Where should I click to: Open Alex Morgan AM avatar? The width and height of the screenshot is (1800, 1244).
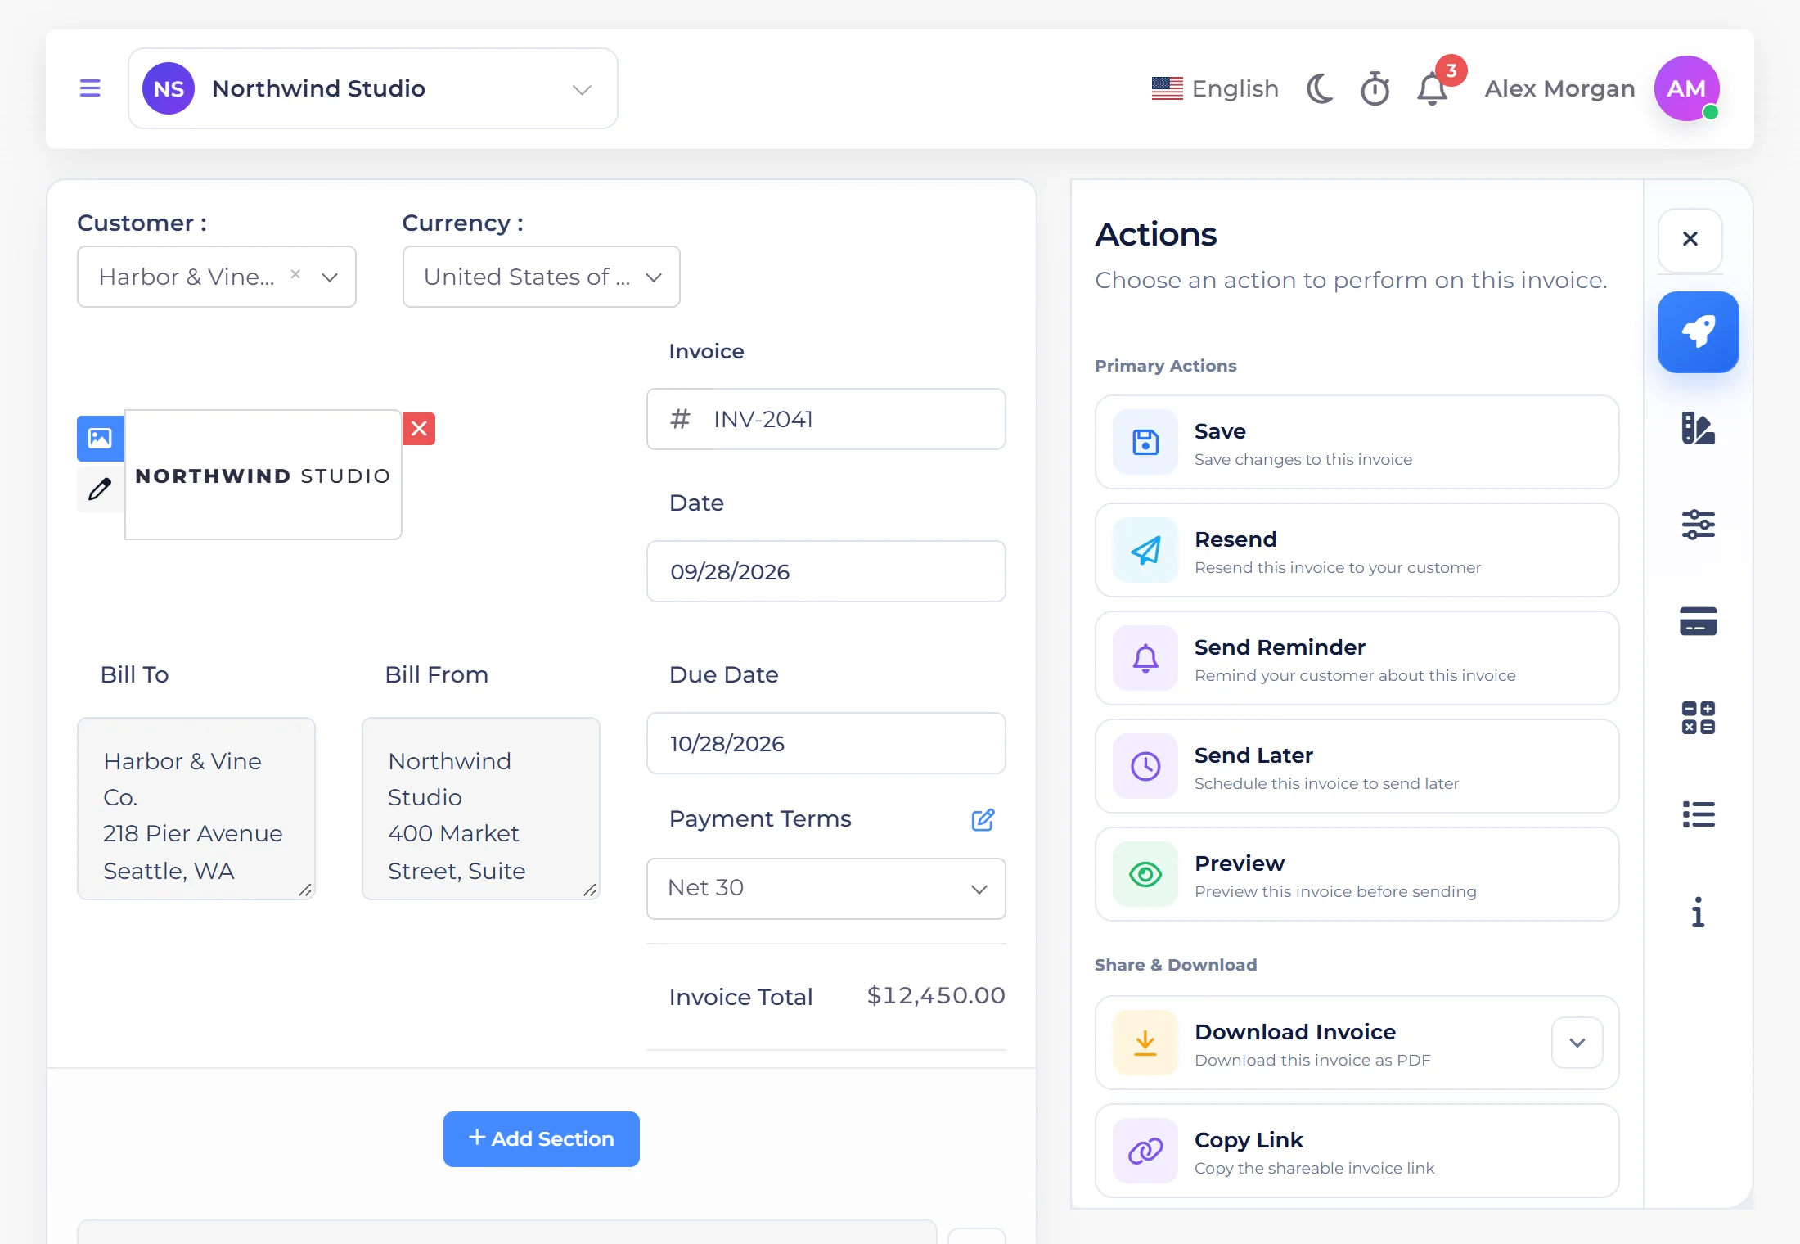pos(1686,88)
